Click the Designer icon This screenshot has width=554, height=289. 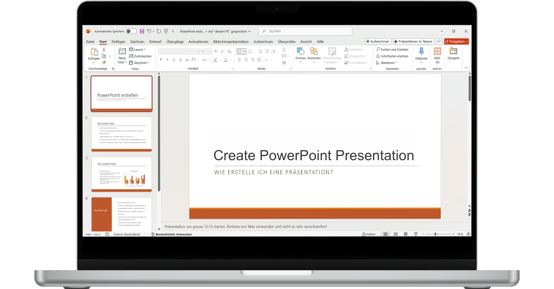point(453,55)
